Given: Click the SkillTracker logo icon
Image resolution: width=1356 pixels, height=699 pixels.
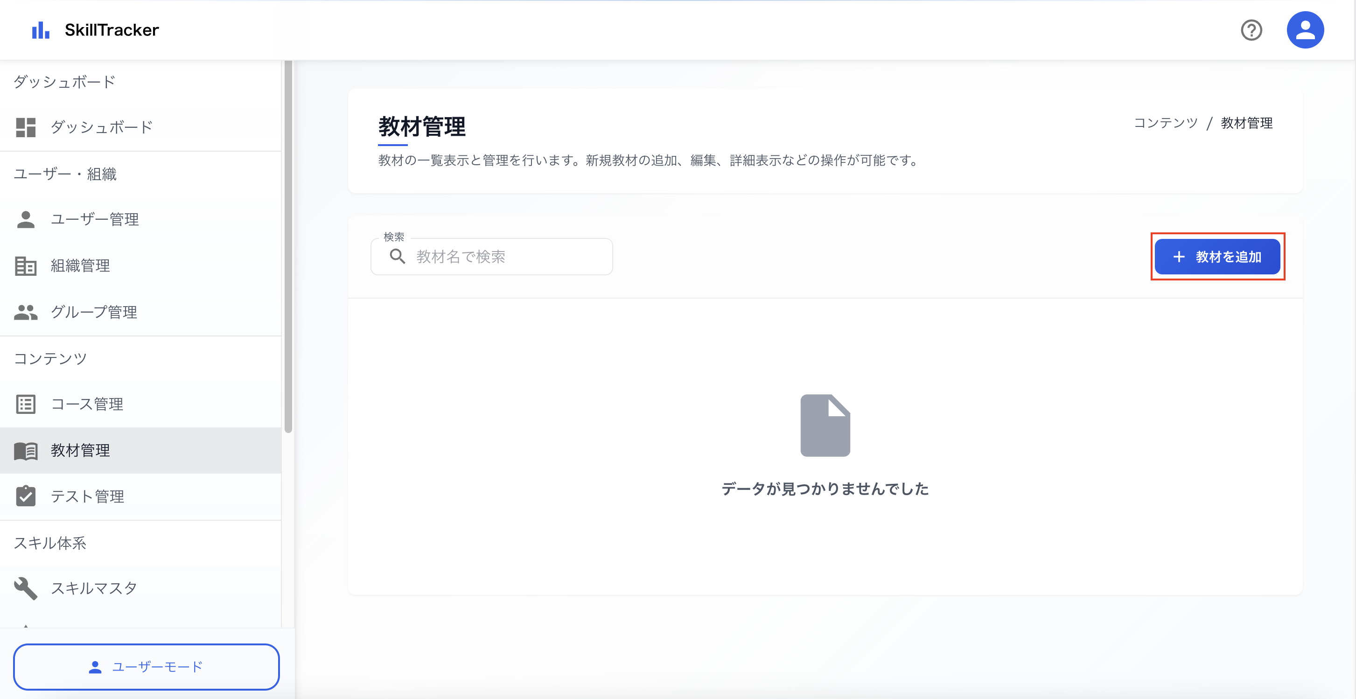Looking at the screenshot, I should [41, 30].
